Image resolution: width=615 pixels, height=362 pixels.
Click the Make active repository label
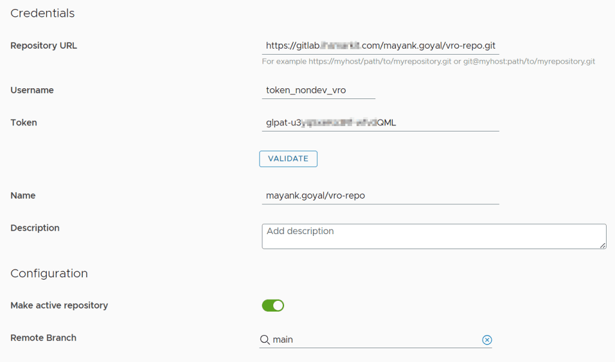coord(59,306)
